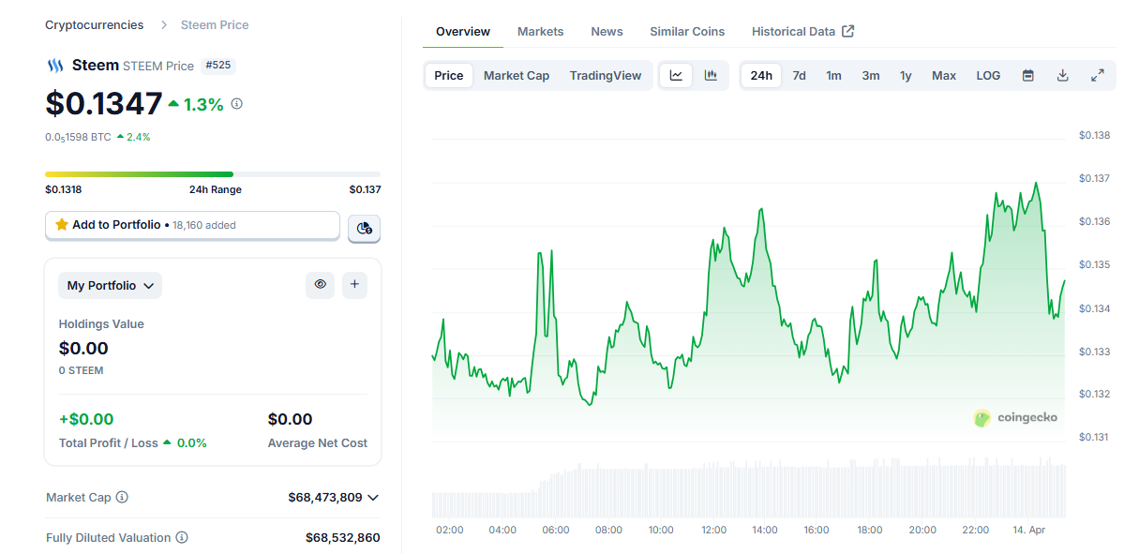
Task: Click the Steem logo icon
Action: pyautogui.click(x=54, y=66)
